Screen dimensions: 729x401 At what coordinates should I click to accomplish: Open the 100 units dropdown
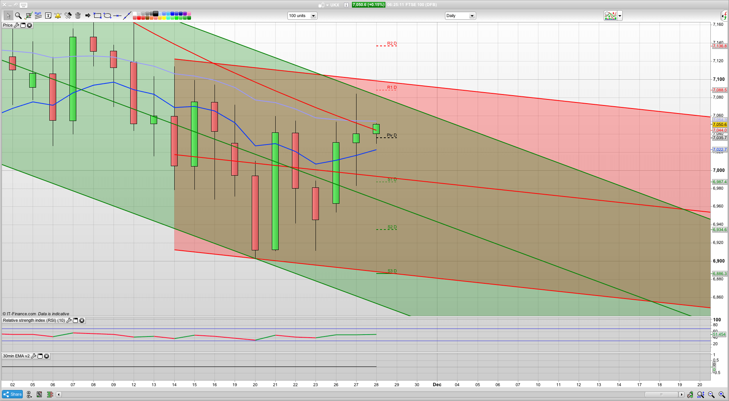(x=313, y=16)
